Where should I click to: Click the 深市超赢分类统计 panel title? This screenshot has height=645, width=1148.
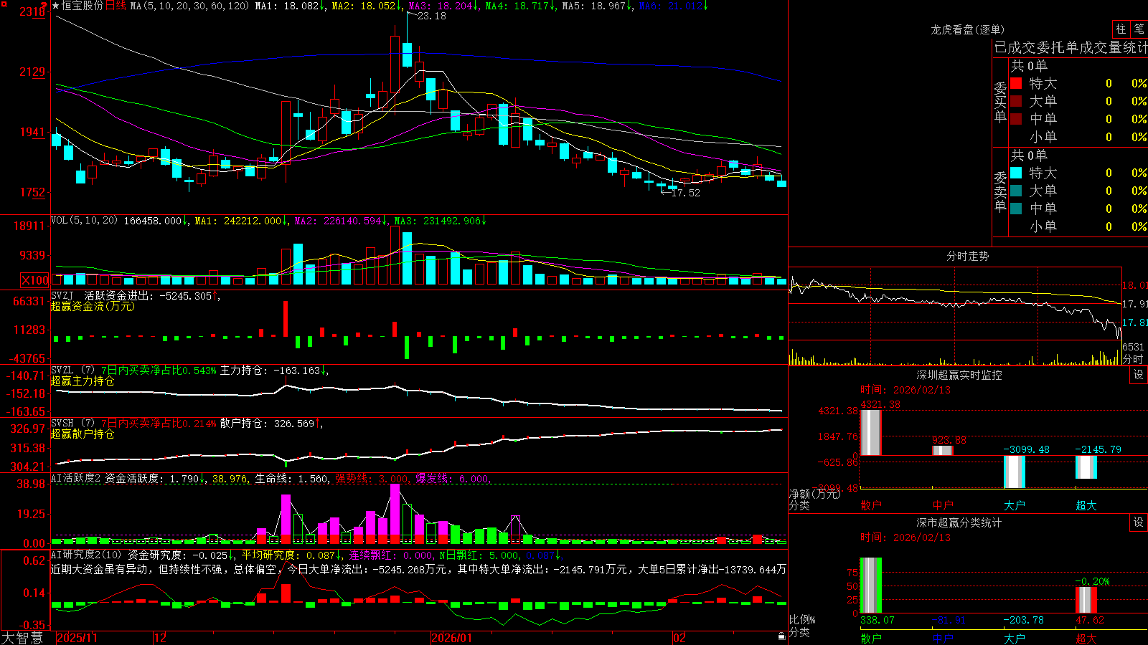[959, 522]
